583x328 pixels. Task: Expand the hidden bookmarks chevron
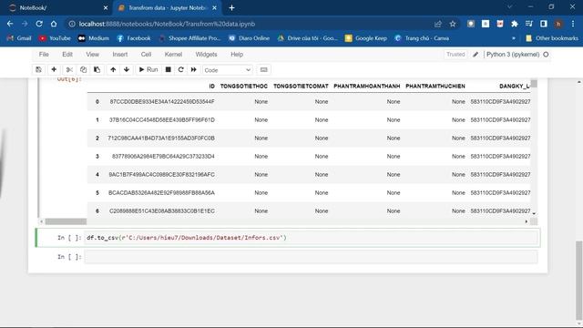[514, 38]
